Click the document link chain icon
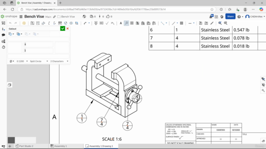This screenshot has width=266, height=149. coord(54,17)
